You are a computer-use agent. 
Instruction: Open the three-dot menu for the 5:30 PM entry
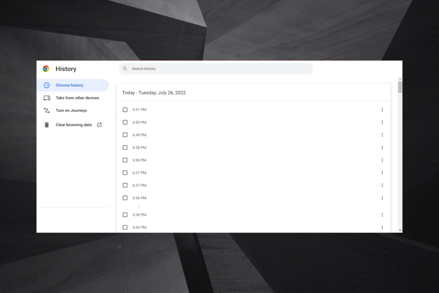(x=382, y=227)
